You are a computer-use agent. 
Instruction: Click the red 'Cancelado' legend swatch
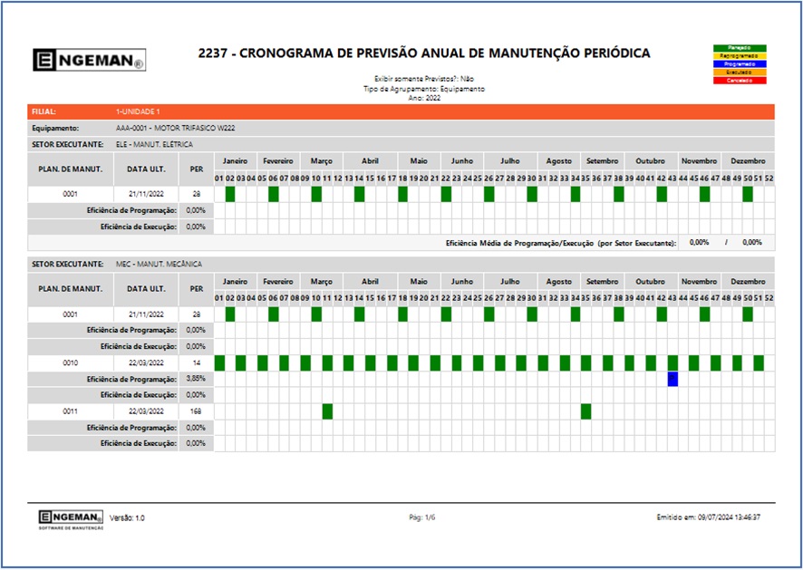[x=740, y=81]
